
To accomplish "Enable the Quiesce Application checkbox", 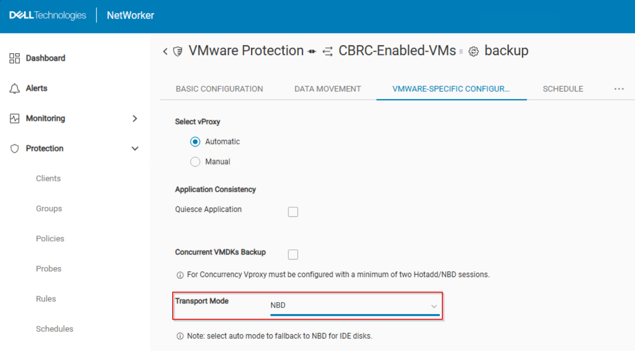I will pyautogui.click(x=293, y=212).
